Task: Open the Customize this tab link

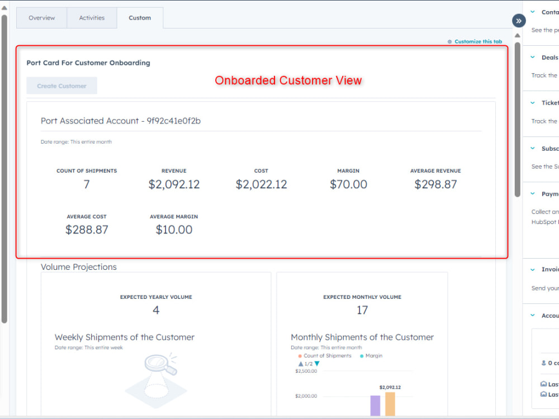Action: [478, 41]
